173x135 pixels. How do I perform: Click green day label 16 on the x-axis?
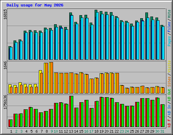[x=86, y=131]
